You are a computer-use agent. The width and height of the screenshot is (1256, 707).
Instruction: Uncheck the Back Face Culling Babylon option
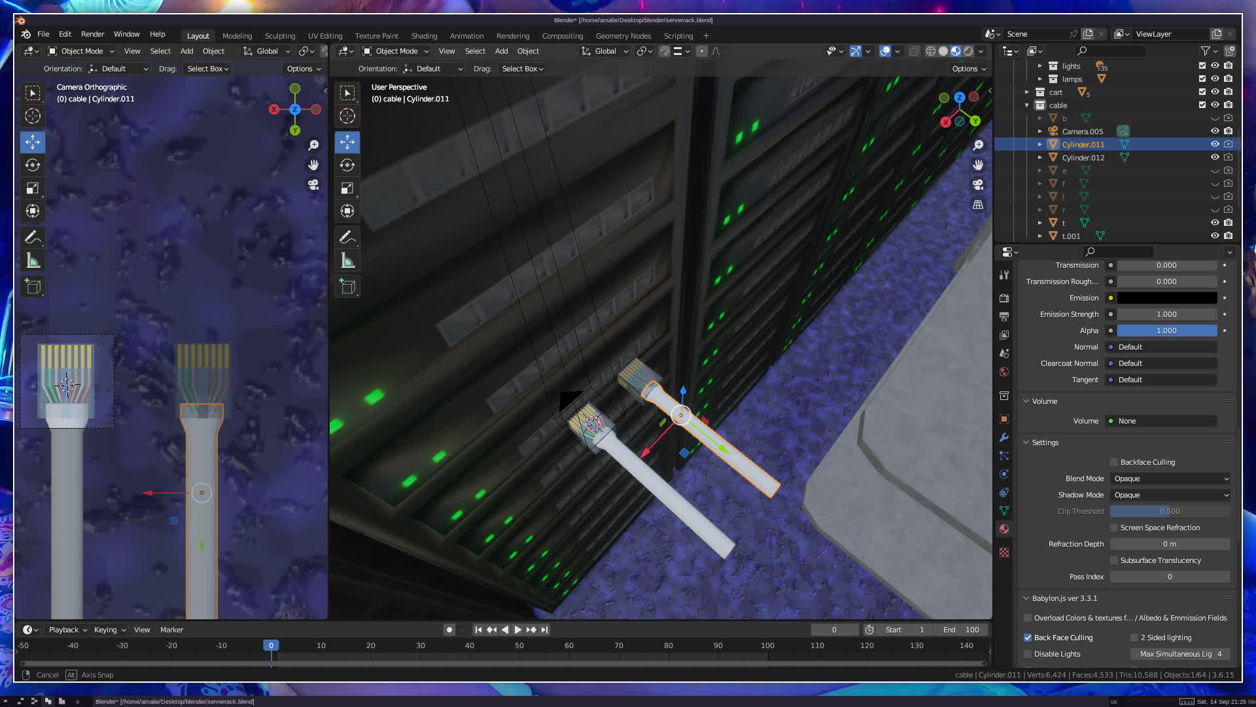[1028, 638]
